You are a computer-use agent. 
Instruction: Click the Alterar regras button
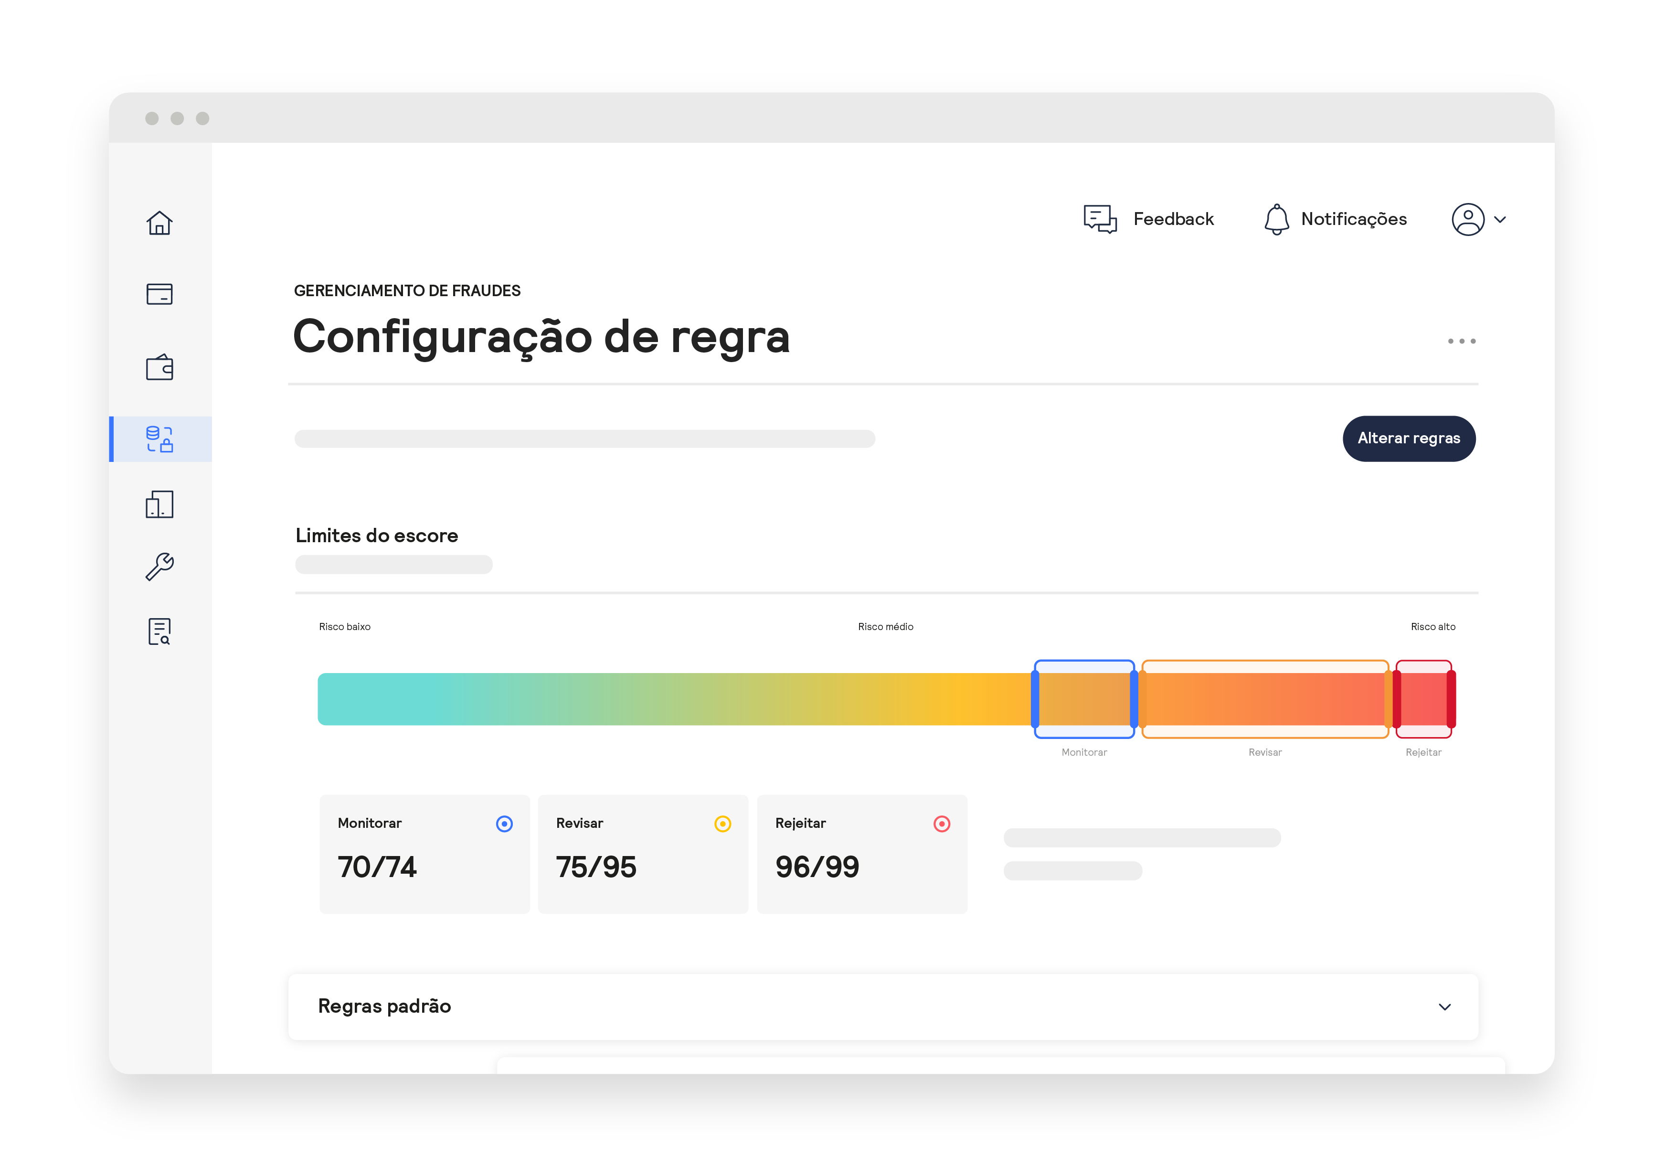click(x=1409, y=438)
